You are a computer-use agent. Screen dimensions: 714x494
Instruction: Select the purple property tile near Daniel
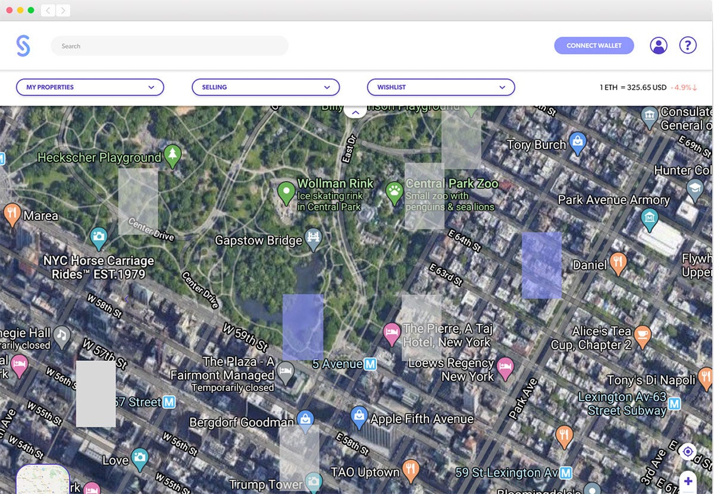point(541,265)
